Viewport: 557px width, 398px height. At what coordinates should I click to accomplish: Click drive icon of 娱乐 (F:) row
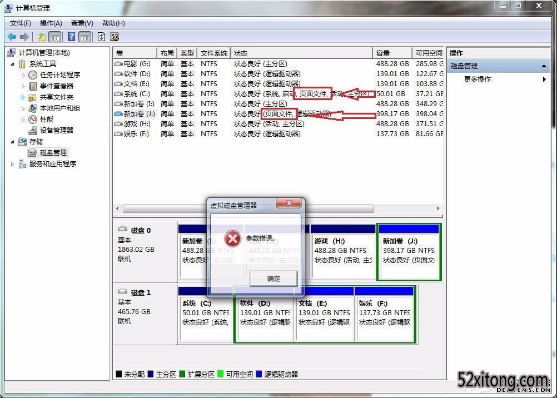coord(118,134)
